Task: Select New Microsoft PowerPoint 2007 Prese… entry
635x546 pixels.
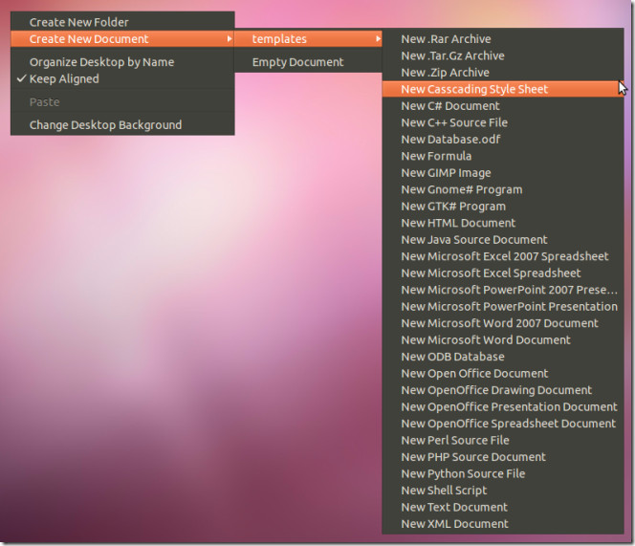Action: pos(503,290)
